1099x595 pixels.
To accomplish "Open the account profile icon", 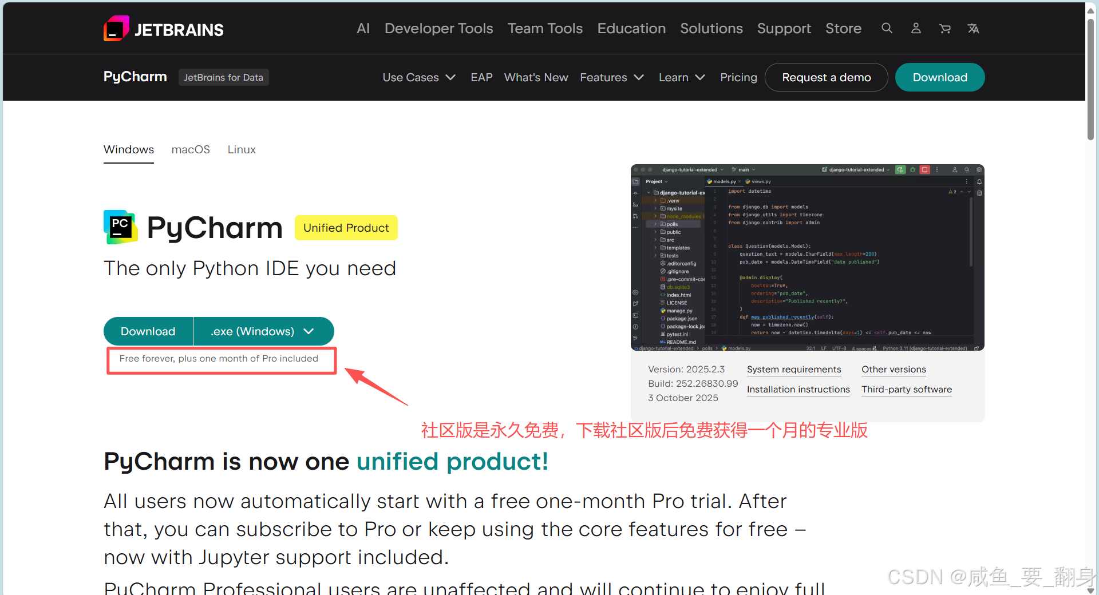I will (x=916, y=28).
